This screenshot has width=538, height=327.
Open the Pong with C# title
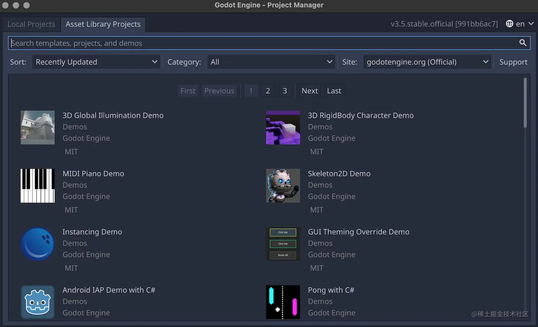[331, 290]
